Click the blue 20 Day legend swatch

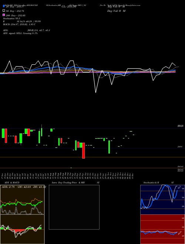[4, 6]
